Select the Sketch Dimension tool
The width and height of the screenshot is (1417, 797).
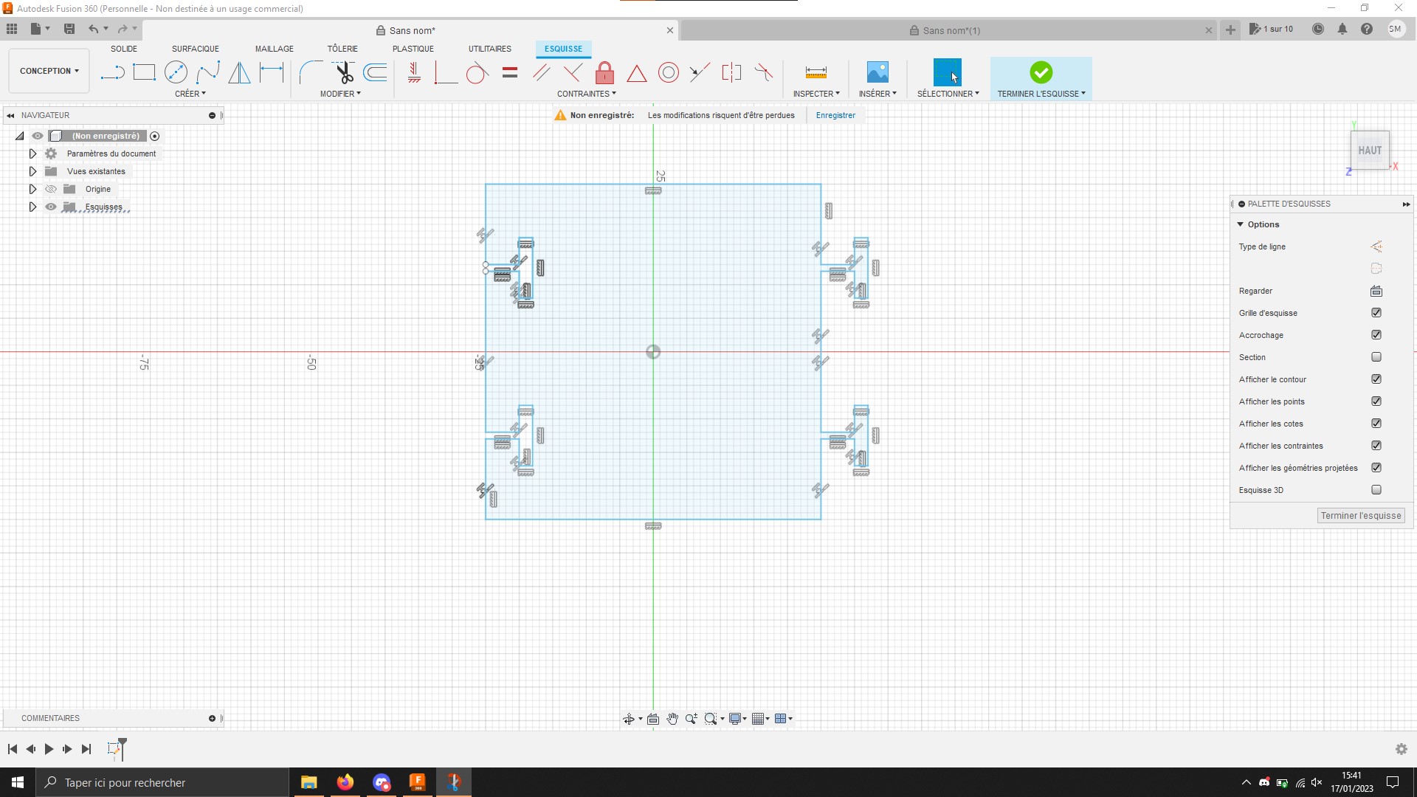coord(272,72)
